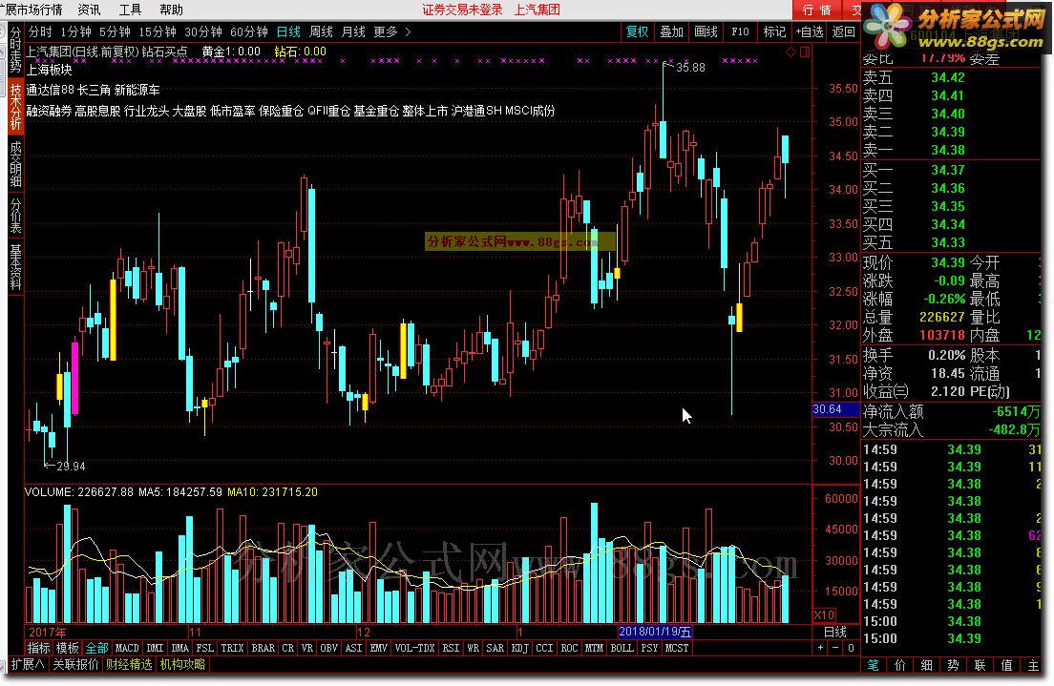
Task: Select the 技术分析 sidebar tab
Action: click(16, 106)
